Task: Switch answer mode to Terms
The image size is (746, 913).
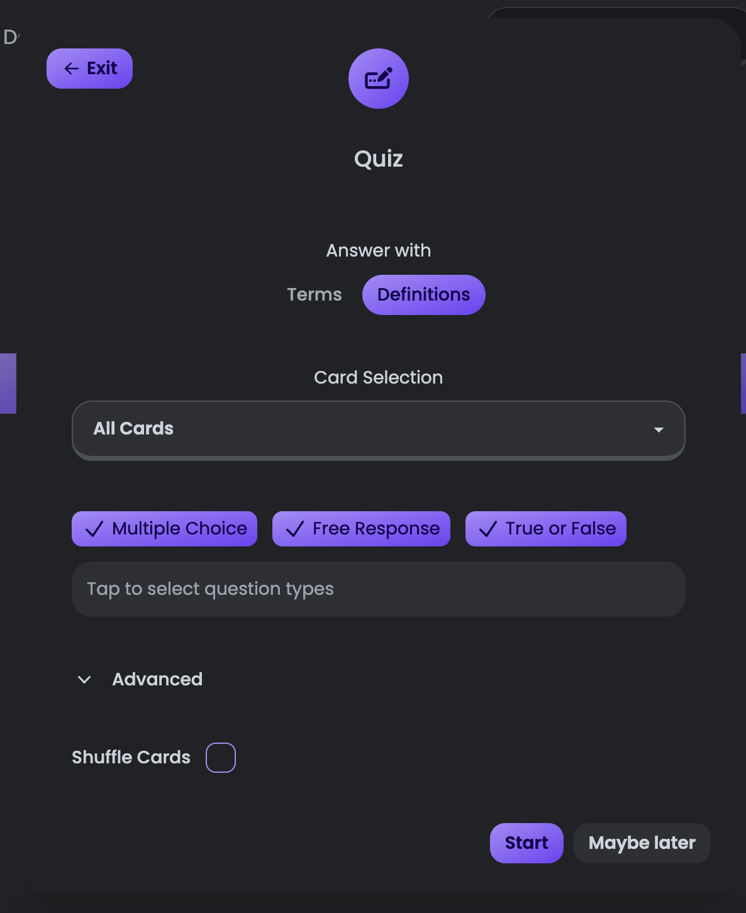Action: pos(314,294)
